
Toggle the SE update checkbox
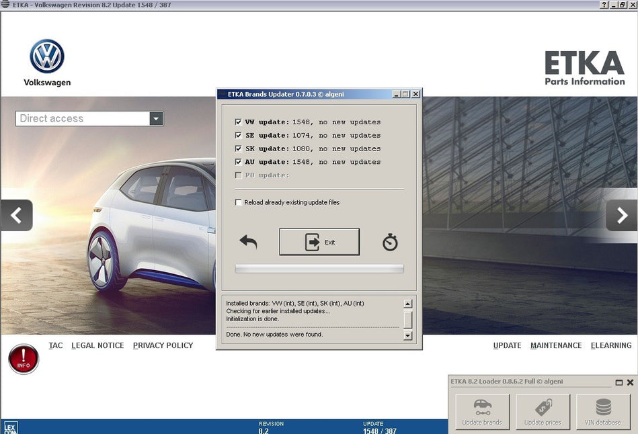coord(239,136)
